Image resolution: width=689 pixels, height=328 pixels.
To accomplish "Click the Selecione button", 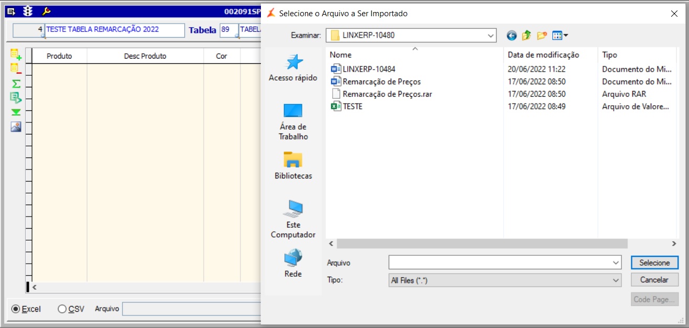I will click(654, 263).
